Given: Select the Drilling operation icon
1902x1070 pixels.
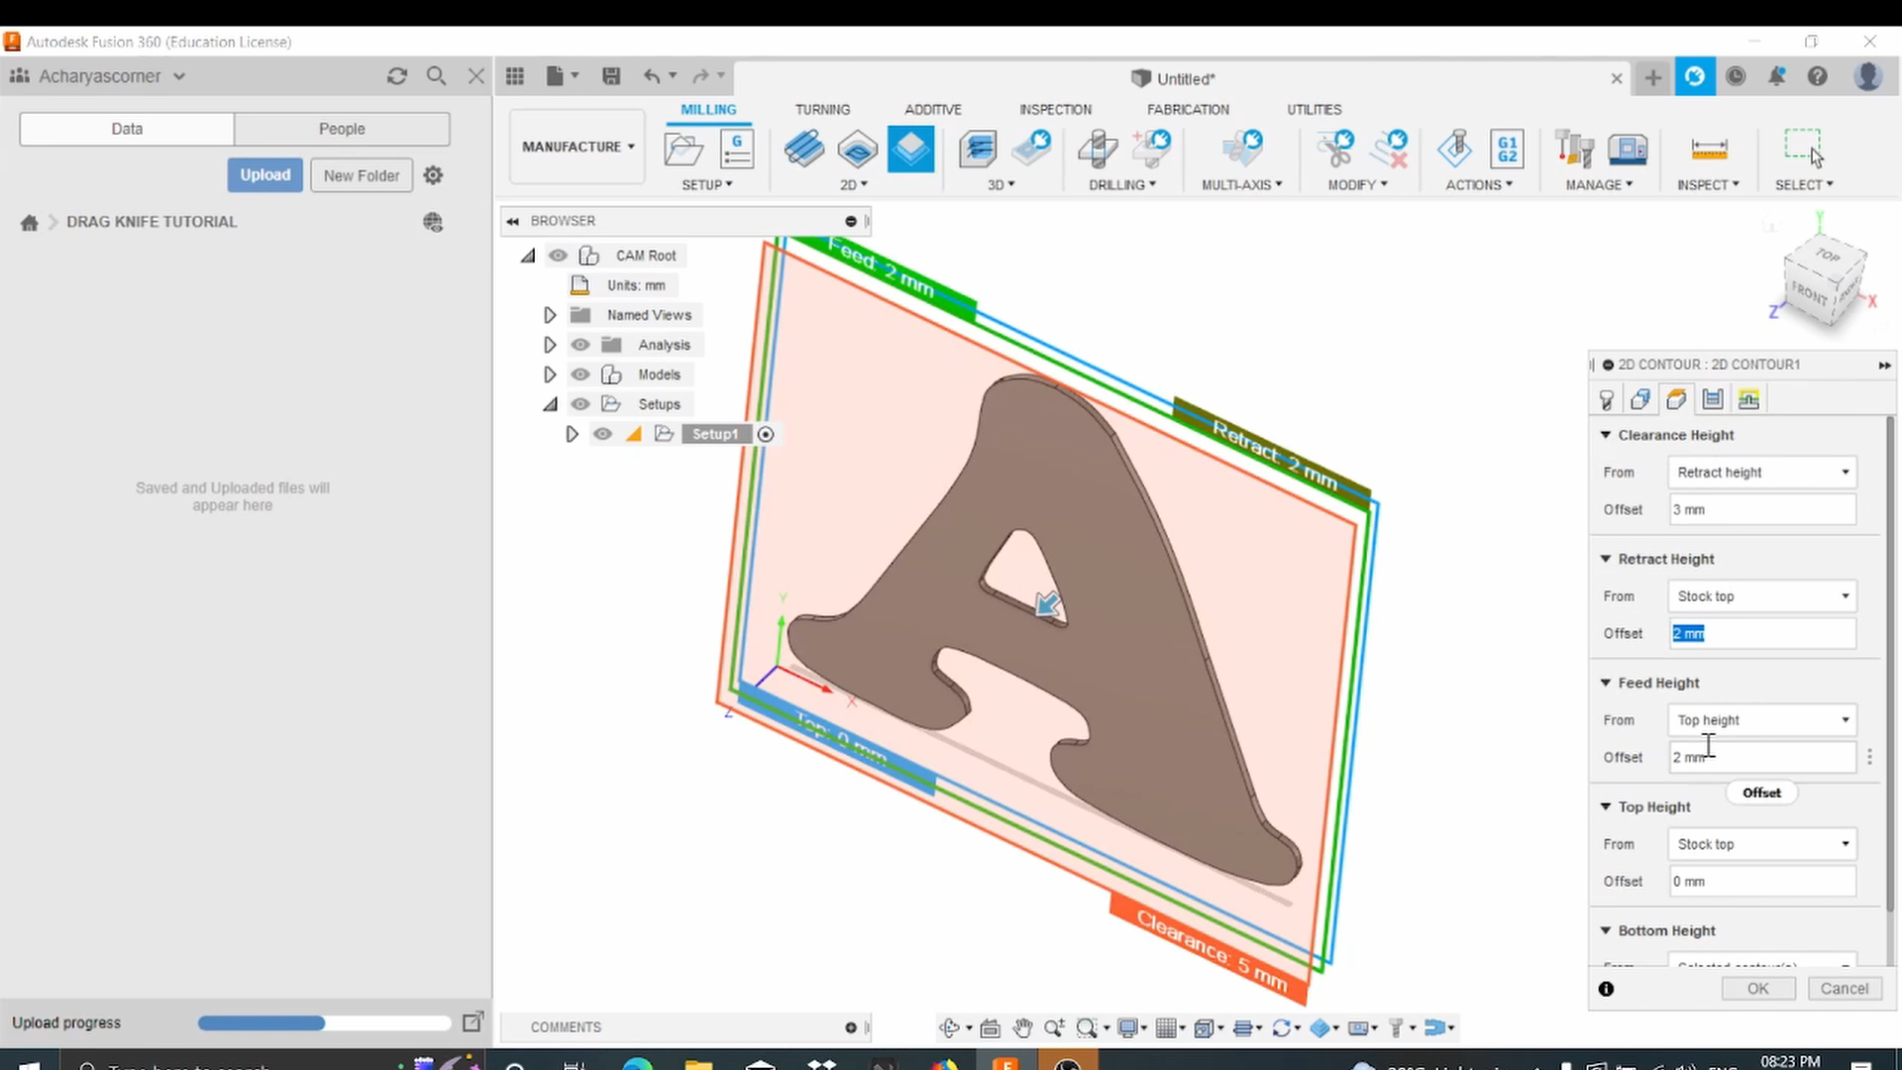Looking at the screenshot, I should tap(1098, 149).
